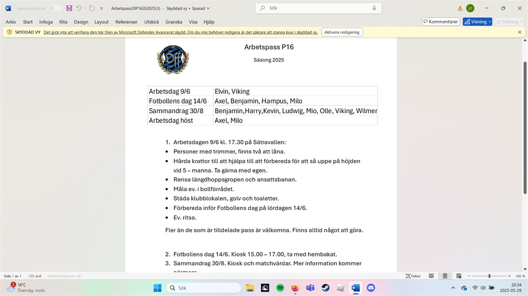Click the Redo icon in title bar

pos(92,8)
